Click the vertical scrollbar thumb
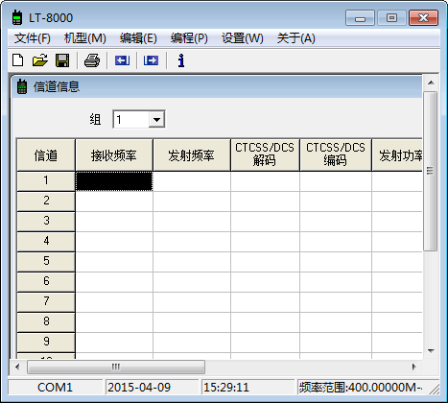Image resolution: width=448 pixels, height=403 pixels. click(431, 172)
